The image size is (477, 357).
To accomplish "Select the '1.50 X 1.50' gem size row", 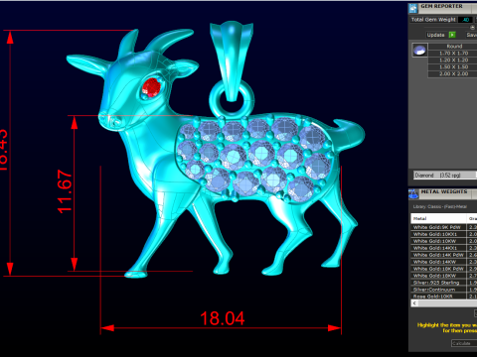I will [x=453, y=67].
